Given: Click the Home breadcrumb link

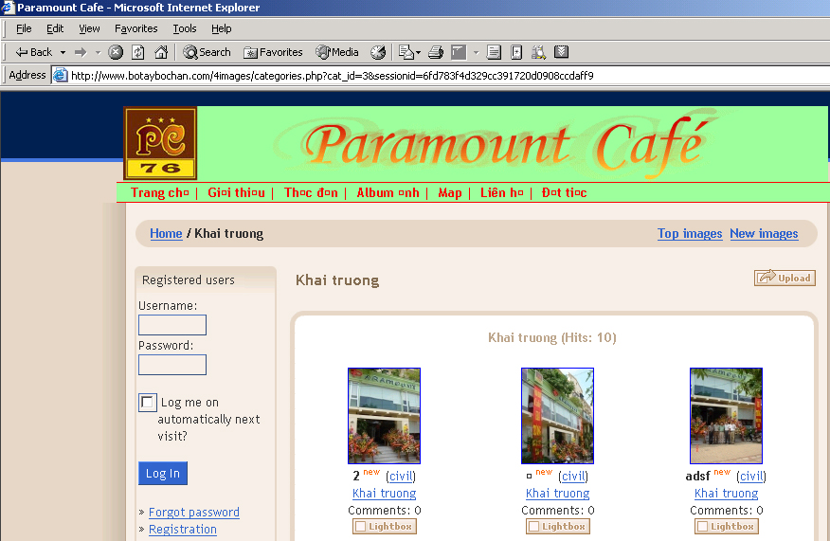Looking at the screenshot, I should click(166, 233).
